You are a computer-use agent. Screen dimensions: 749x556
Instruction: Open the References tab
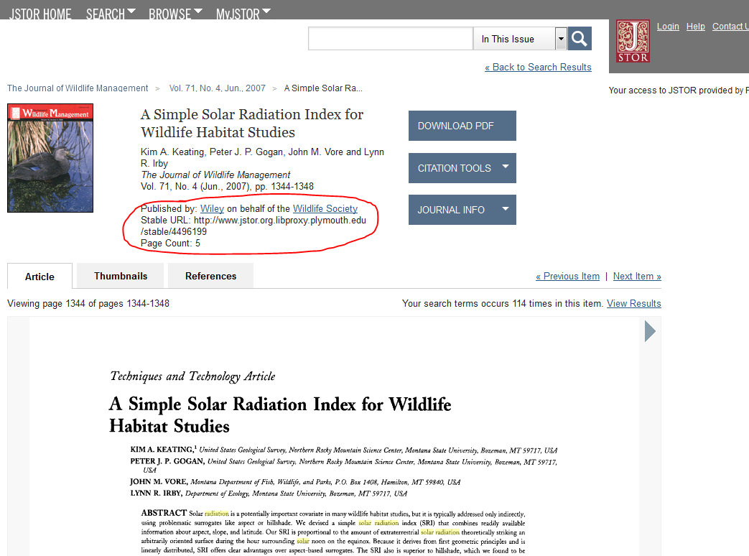coord(210,276)
